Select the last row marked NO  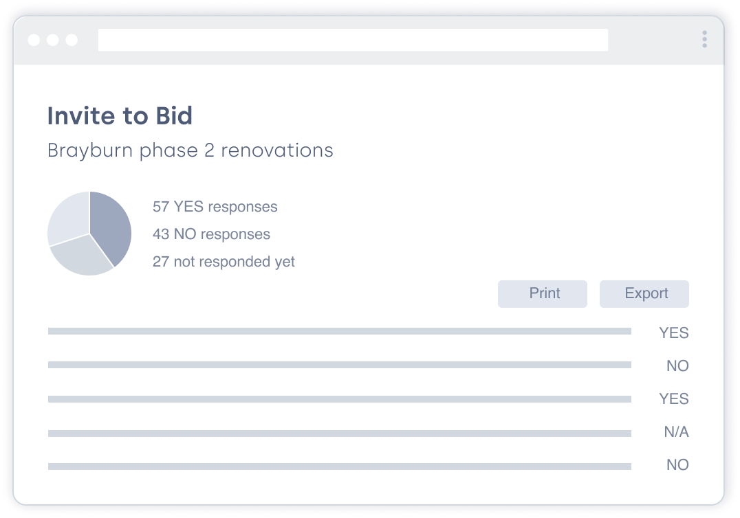pyautogui.click(x=339, y=466)
